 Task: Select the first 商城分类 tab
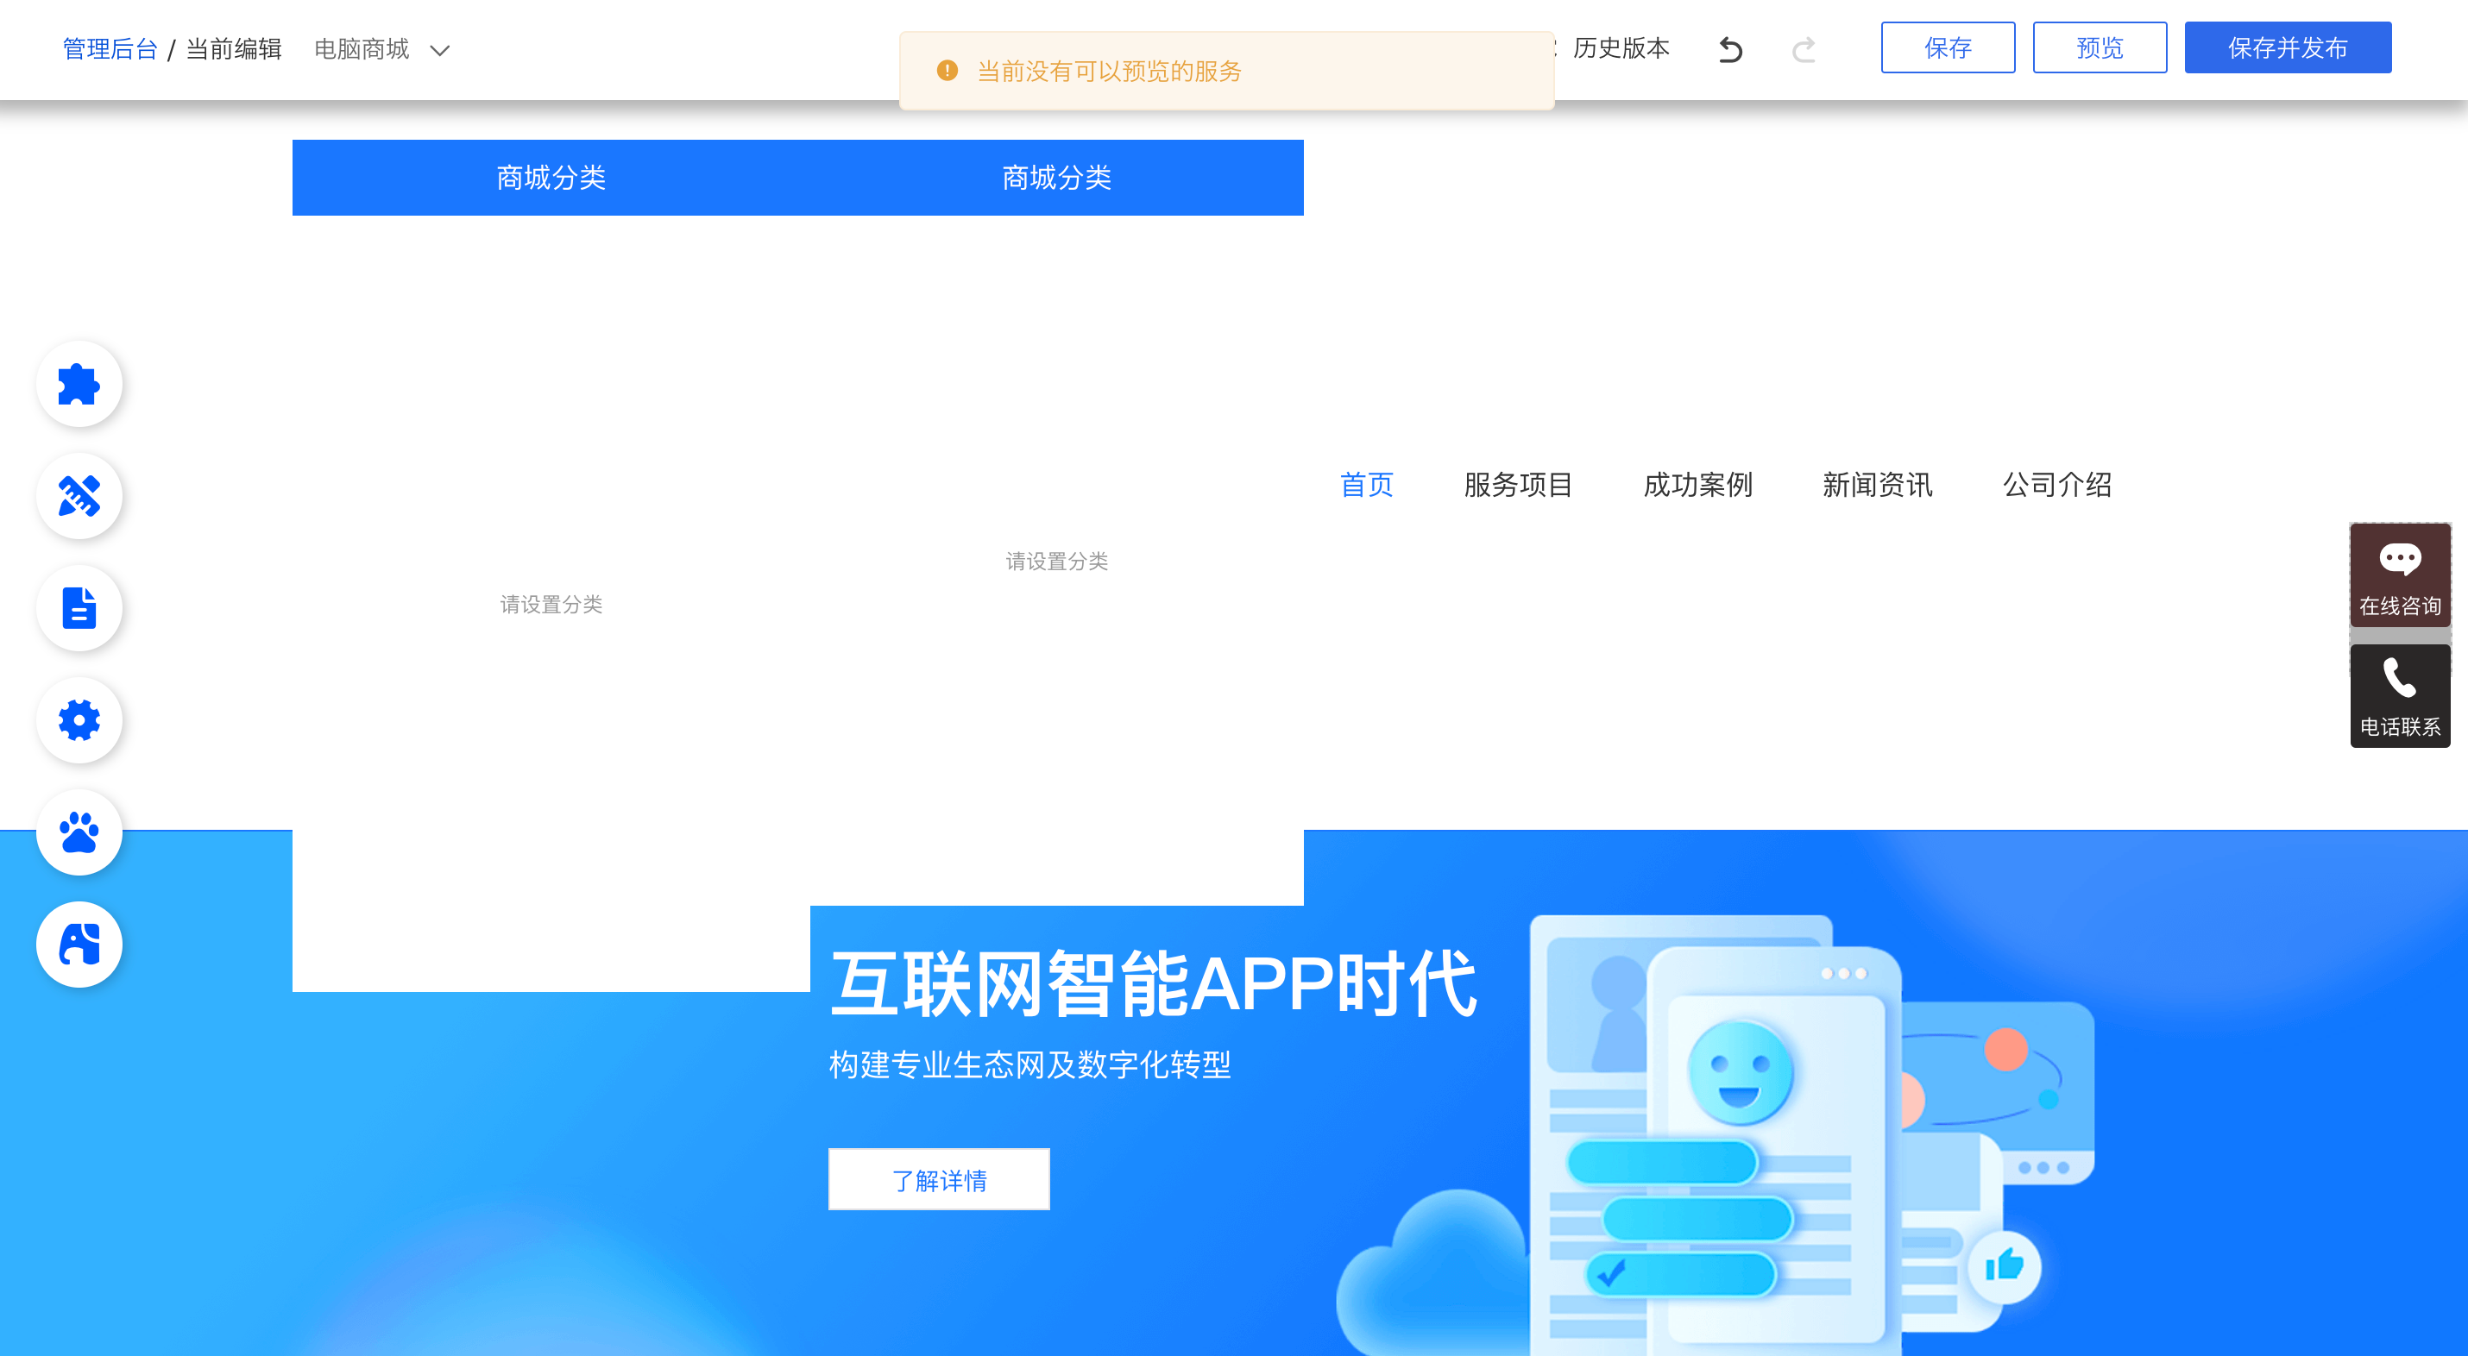tap(551, 178)
